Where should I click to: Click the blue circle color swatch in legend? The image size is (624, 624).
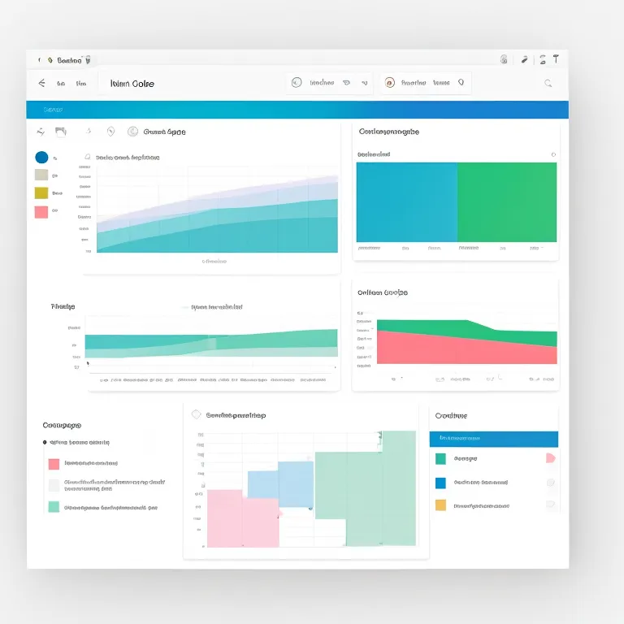click(x=41, y=157)
